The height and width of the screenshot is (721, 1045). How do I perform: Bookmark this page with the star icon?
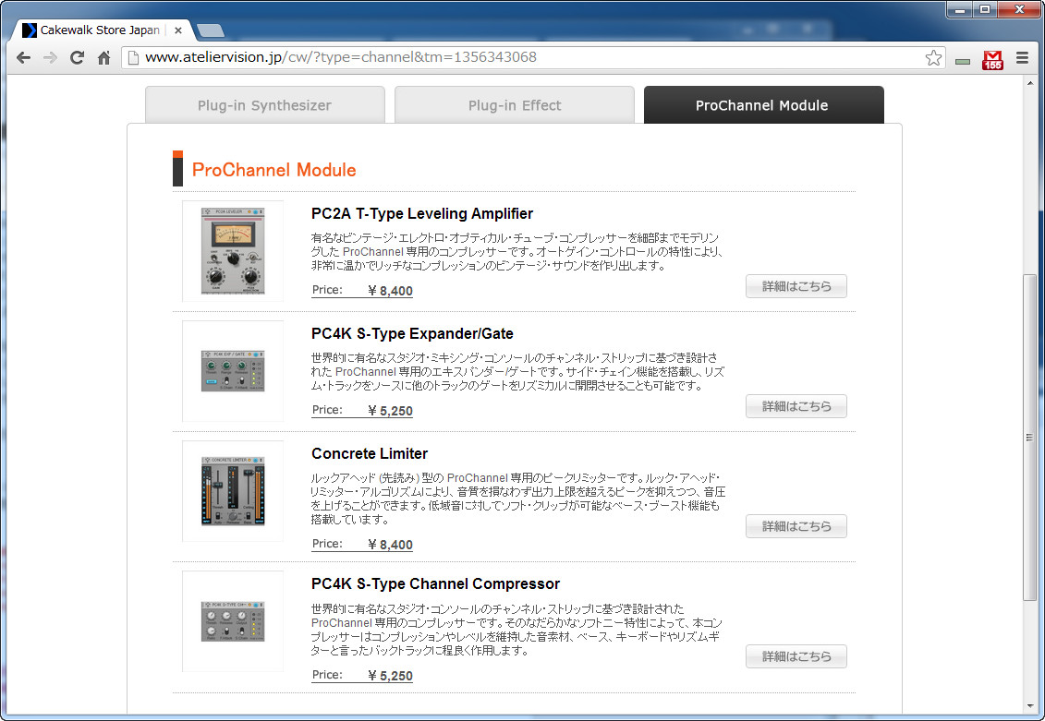934,58
